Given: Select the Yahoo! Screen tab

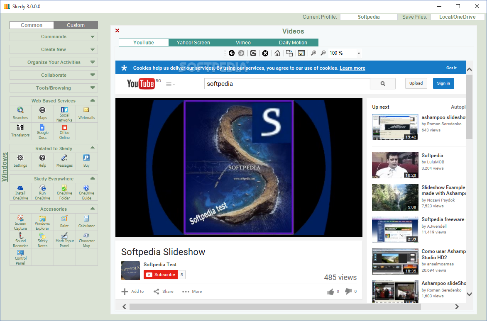Looking at the screenshot, I should click(x=193, y=42).
